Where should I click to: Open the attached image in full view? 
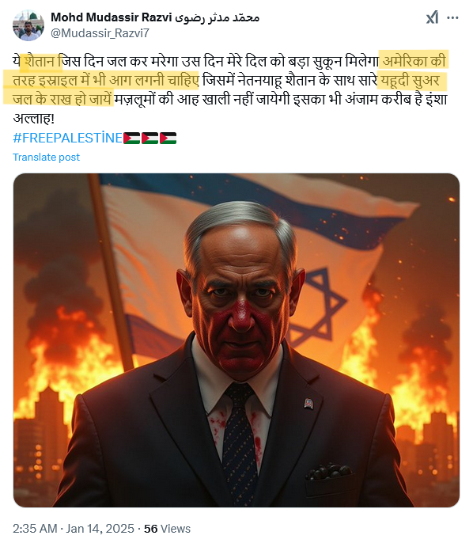coord(236,340)
